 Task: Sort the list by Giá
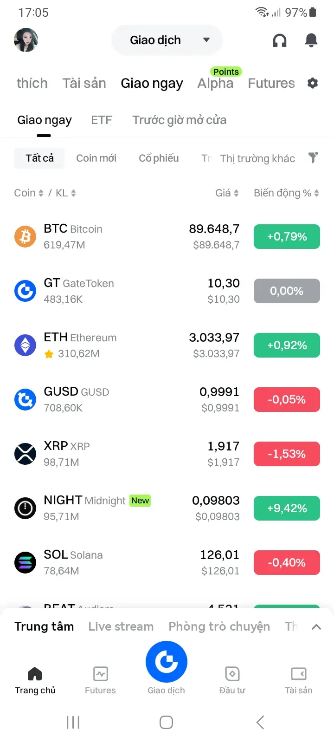tap(227, 193)
